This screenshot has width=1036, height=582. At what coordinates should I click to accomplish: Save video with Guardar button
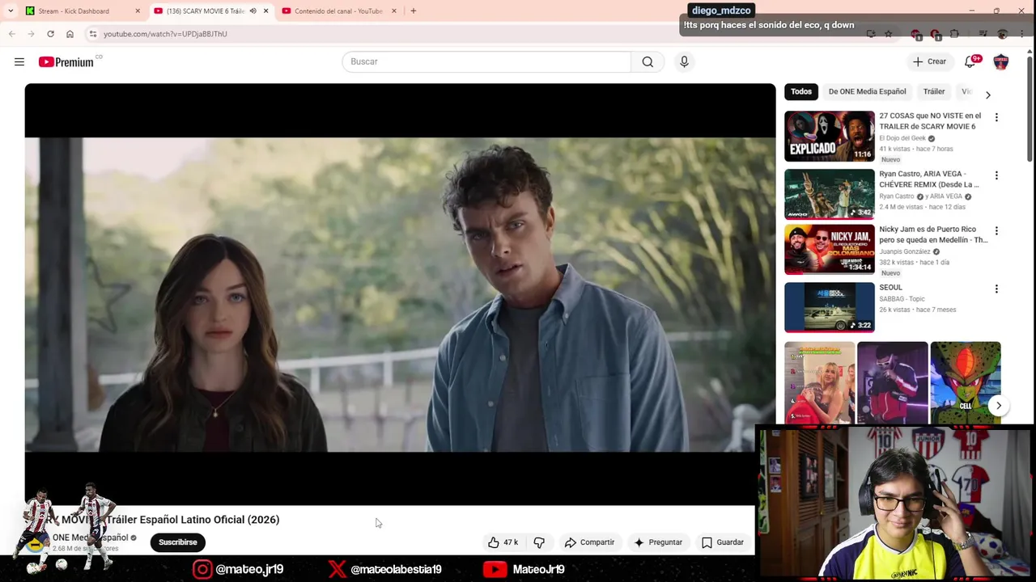click(723, 542)
